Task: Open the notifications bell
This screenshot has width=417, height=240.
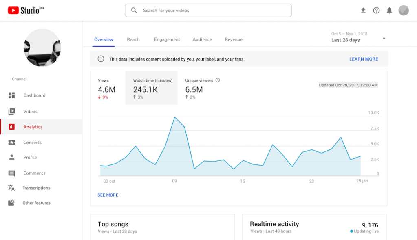Action: (389, 11)
